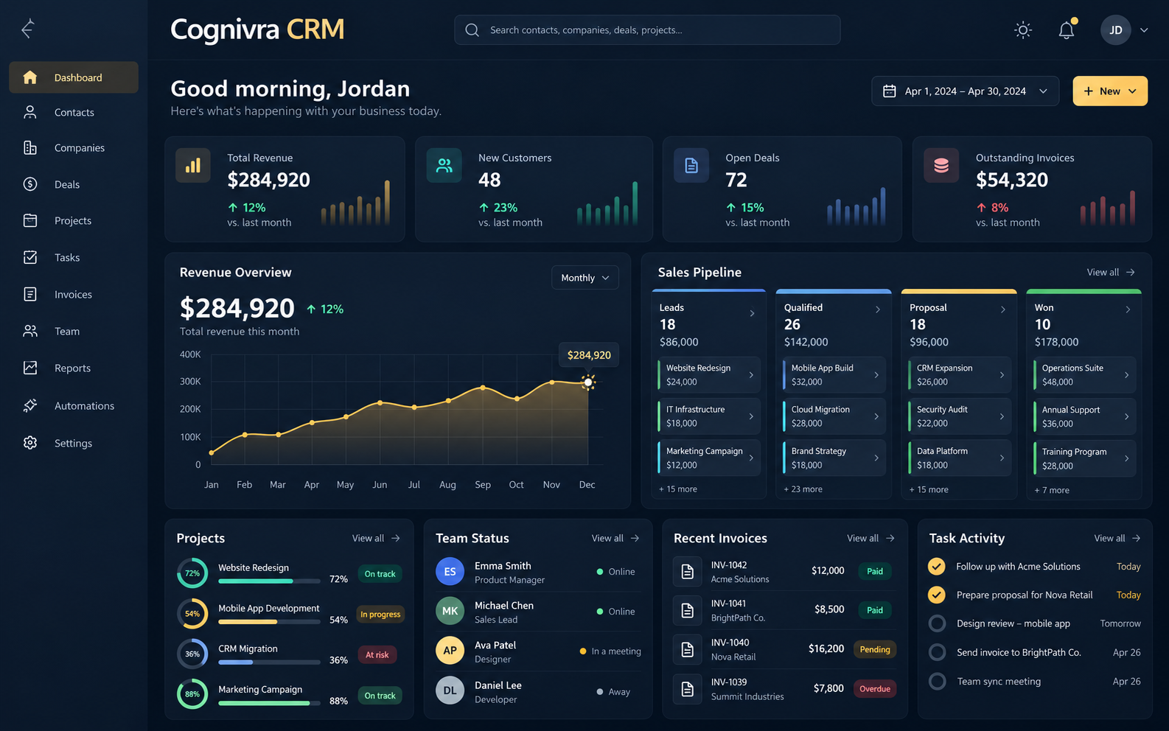Viewport: 1169px width, 731px height.
Task: Click the Dec data point on revenue chart
Action: [587, 382]
